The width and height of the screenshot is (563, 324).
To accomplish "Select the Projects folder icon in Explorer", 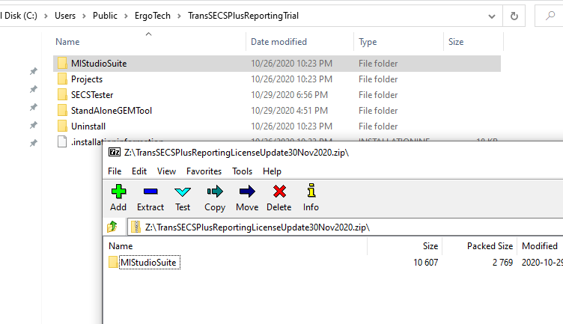I will pyautogui.click(x=62, y=79).
